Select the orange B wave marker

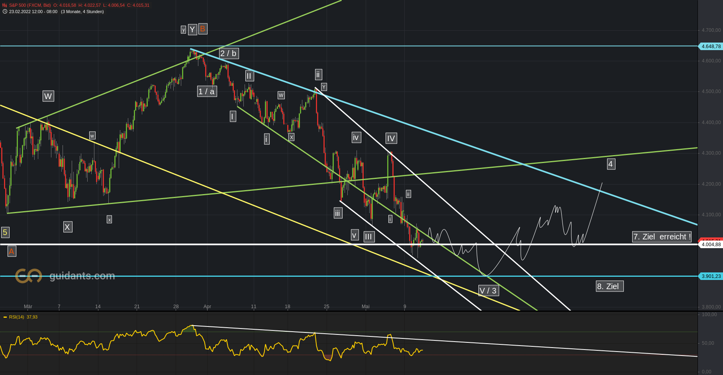202,29
